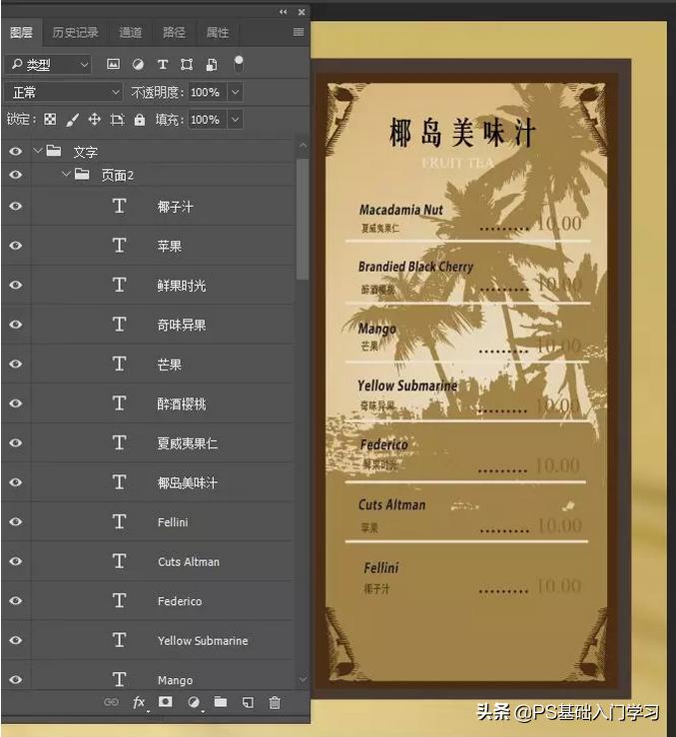This screenshot has height=737, width=676.
Task: Toggle visibility of 芒果 layer
Action: [16, 365]
